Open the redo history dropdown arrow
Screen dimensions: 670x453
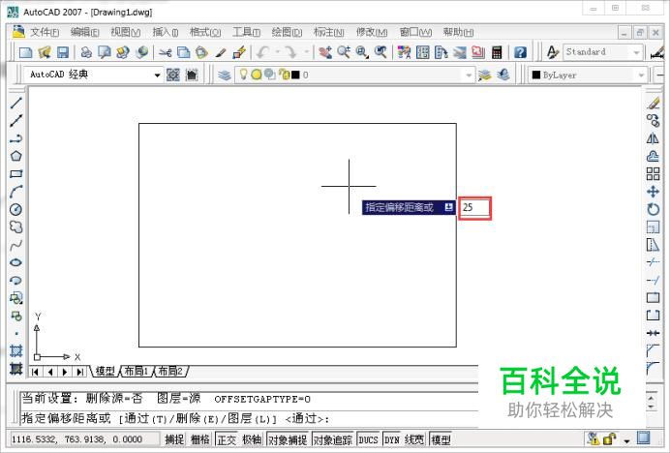[x=306, y=52]
